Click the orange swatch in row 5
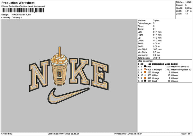 [145, 78]
